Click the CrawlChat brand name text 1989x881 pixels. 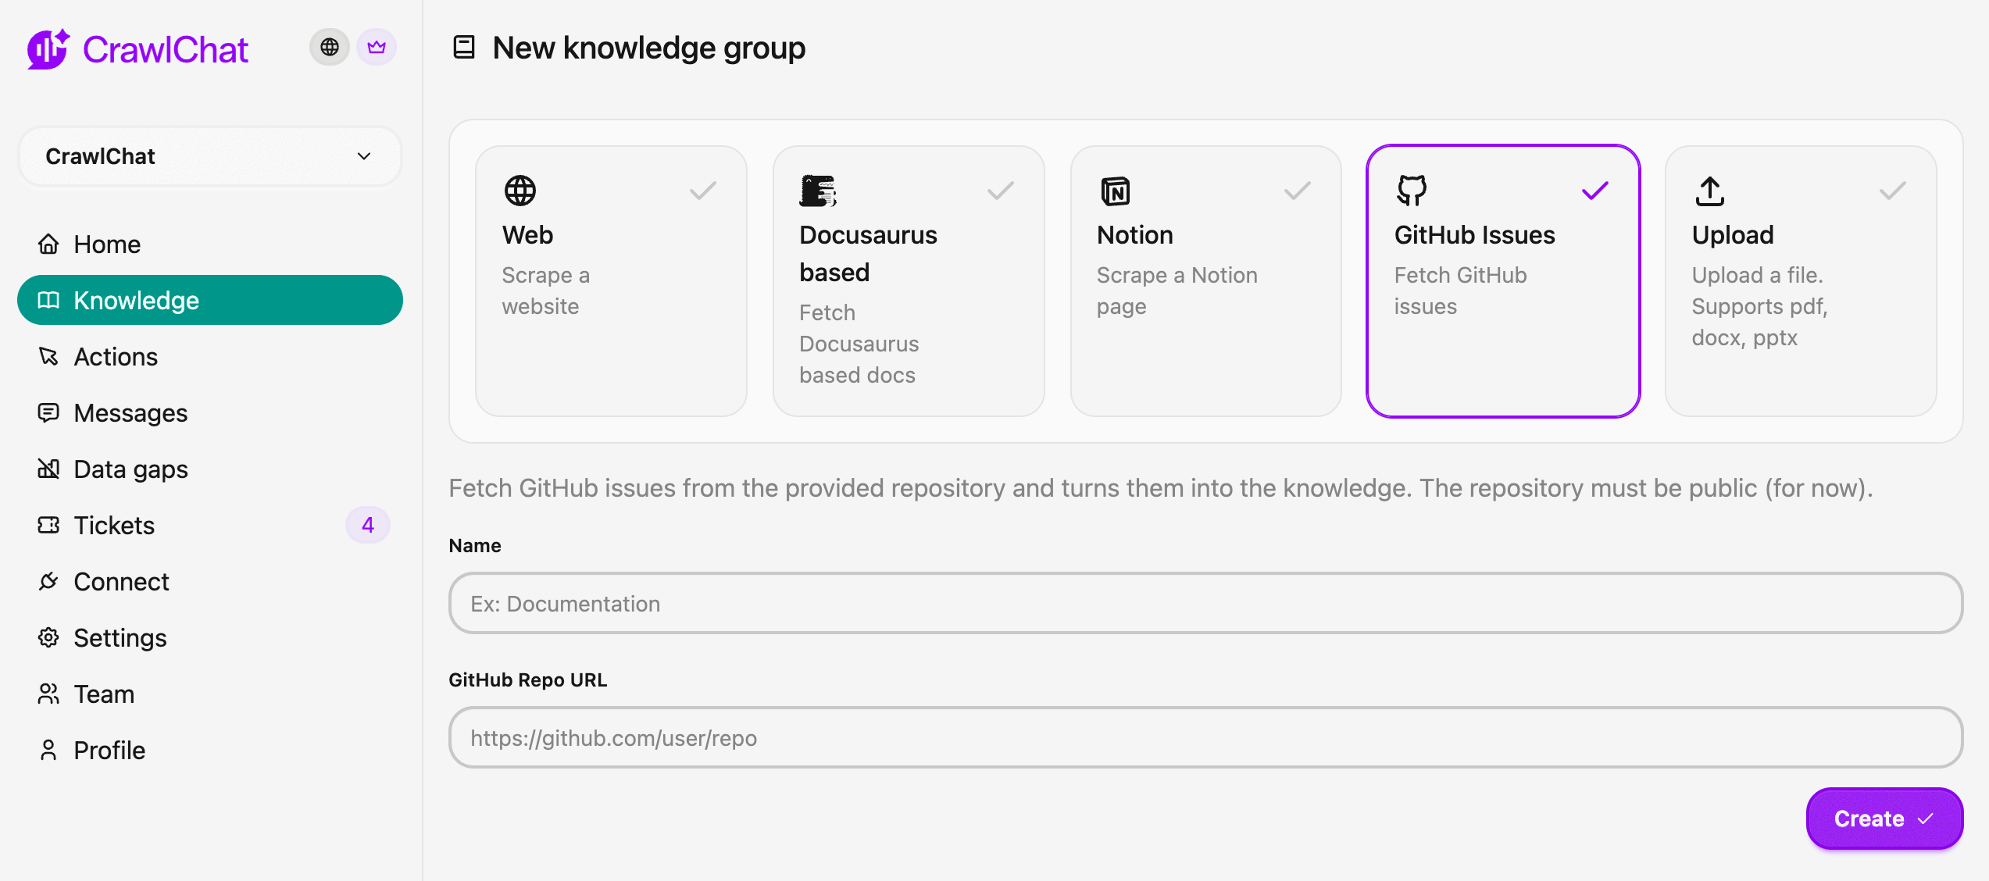pyautogui.click(x=166, y=49)
